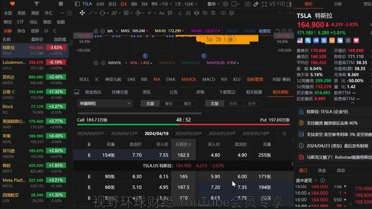Image resolution: width=372 pixels, height=209 pixels.
Task: Select the ellipse shape drawing tool
Action: [102, 13]
